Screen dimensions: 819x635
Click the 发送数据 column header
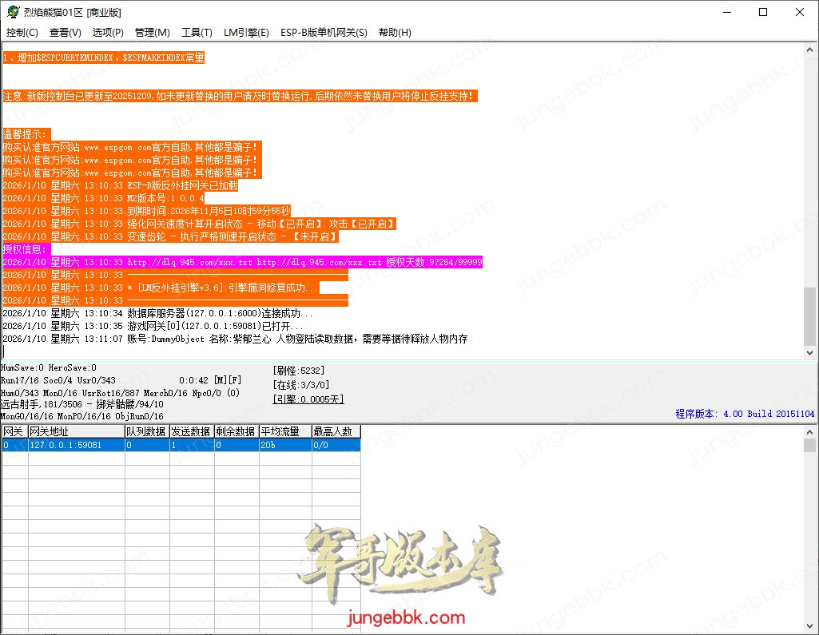(x=191, y=431)
